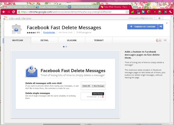Click the green power button extension icon
The width and height of the screenshot is (174, 125).
[x=159, y=12]
